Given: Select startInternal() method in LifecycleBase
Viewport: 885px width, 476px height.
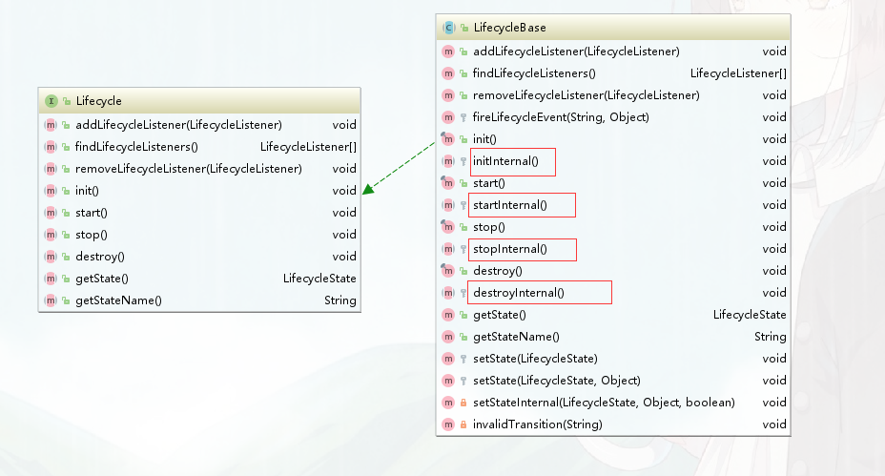Looking at the screenshot, I should pos(510,205).
